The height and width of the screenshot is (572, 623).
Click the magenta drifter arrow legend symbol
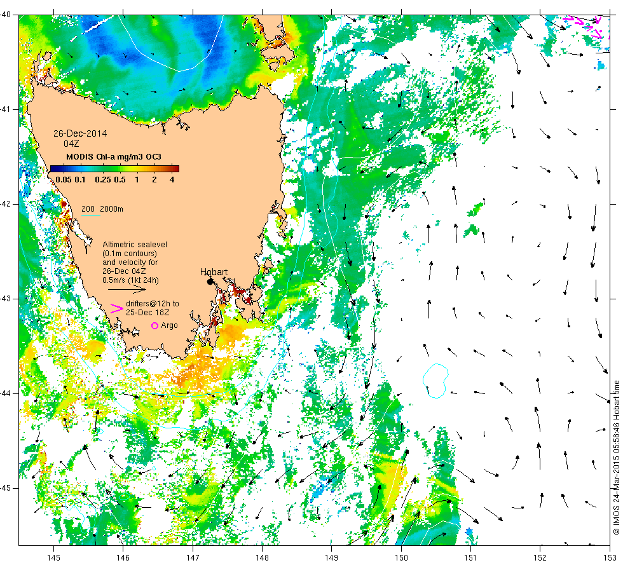click(117, 309)
